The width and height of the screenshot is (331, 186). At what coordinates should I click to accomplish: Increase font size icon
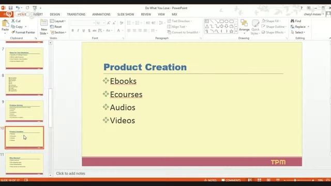tap(109, 23)
